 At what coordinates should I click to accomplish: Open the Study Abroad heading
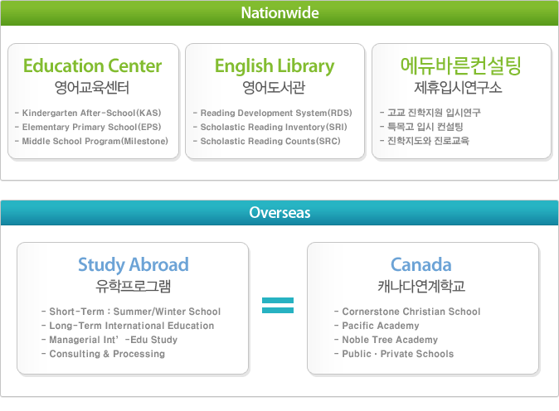click(x=134, y=265)
